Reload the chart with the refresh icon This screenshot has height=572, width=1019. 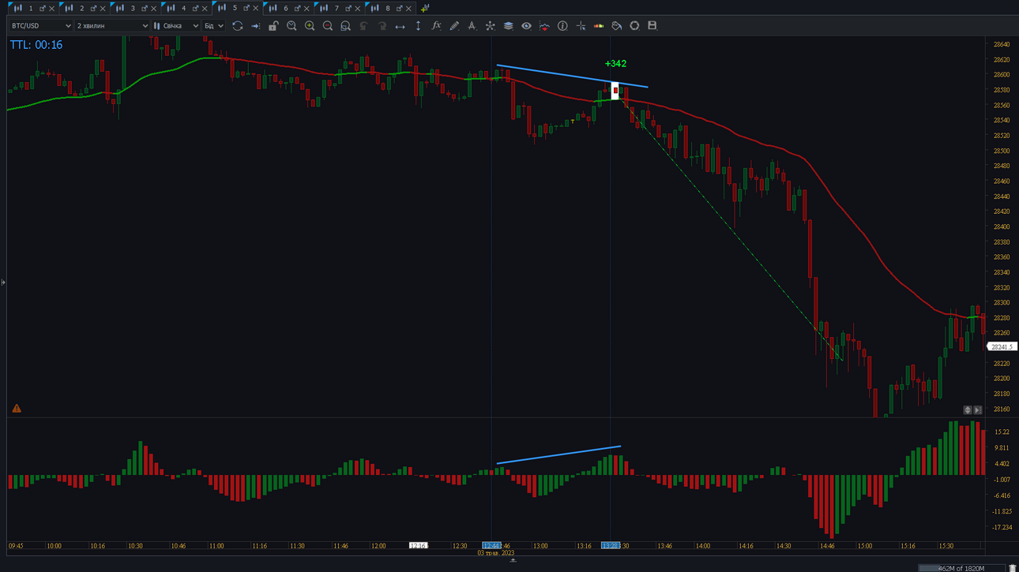[237, 26]
